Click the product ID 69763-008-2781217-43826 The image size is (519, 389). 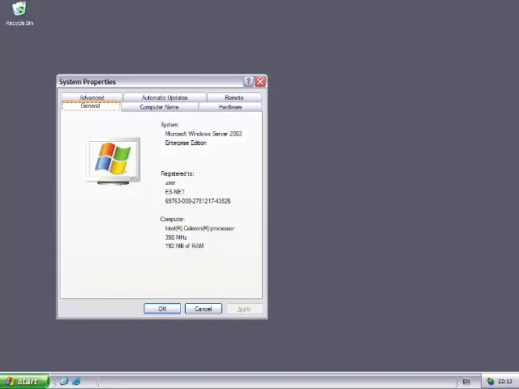tap(198, 201)
